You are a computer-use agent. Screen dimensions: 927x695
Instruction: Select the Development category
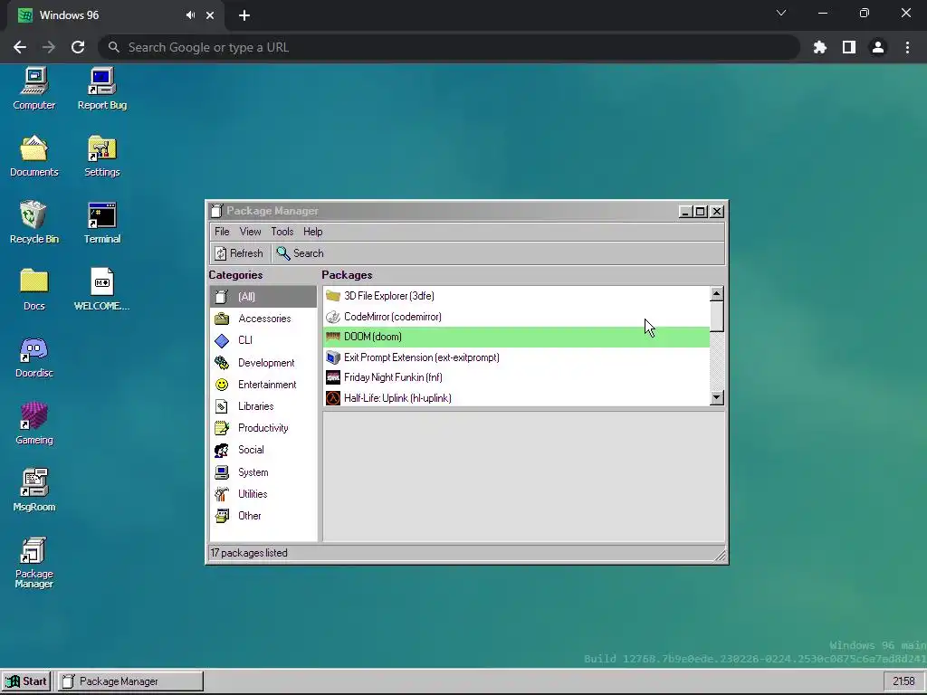pos(263,362)
